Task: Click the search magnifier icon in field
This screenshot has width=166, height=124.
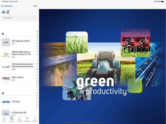Action: (4, 18)
